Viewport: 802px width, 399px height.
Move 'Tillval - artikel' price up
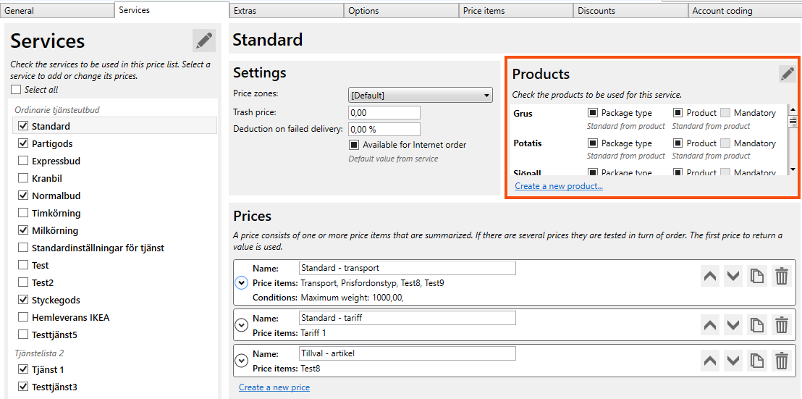click(x=710, y=361)
